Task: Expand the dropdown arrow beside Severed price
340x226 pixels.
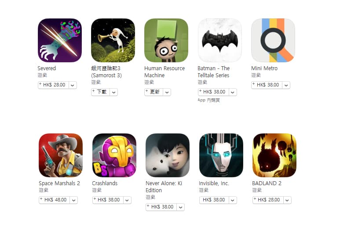Action: 73,85
